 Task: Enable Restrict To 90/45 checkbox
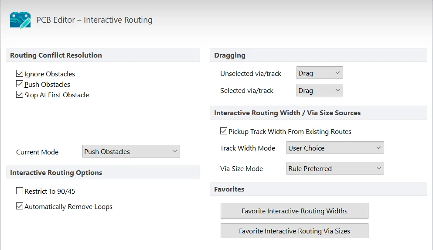pyautogui.click(x=20, y=191)
